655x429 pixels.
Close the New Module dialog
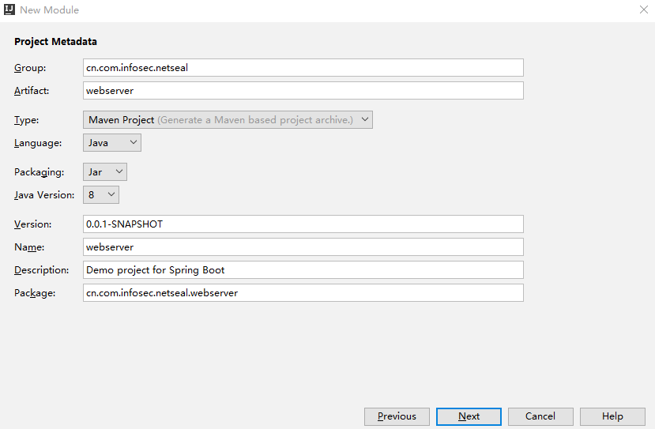click(x=644, y=9)
